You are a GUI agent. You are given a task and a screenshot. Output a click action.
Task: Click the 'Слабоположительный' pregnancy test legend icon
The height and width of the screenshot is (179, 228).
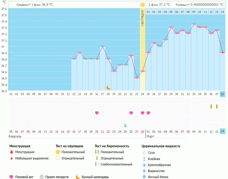tap(97, 164)
